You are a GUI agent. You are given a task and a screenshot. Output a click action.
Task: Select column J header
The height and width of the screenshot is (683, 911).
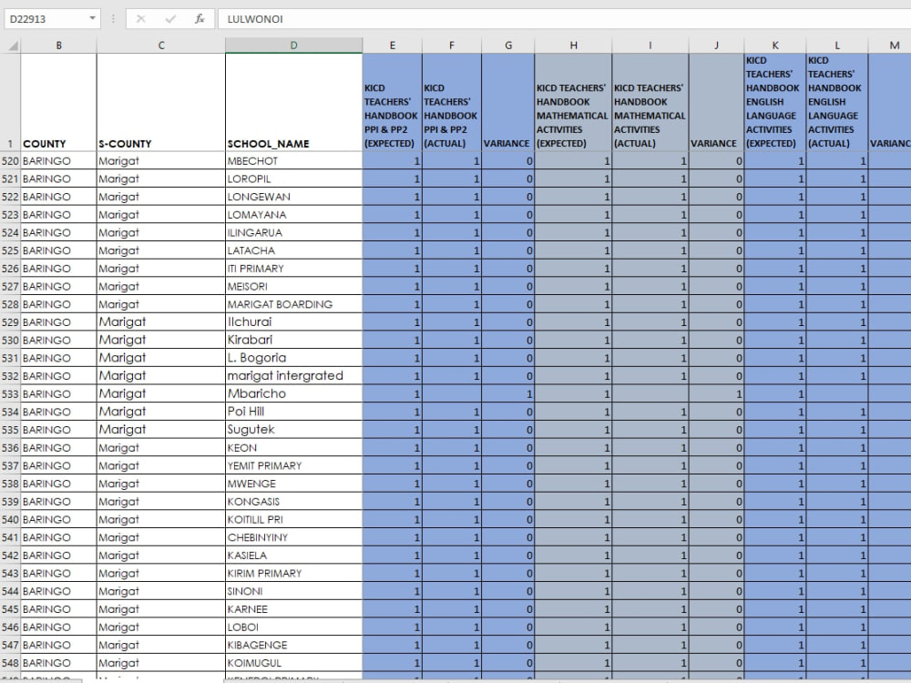pyautogui.click(x=716, y=46)
